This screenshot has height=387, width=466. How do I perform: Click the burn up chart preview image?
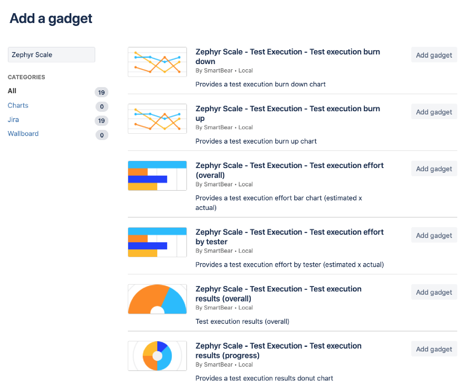pos(157,119)
